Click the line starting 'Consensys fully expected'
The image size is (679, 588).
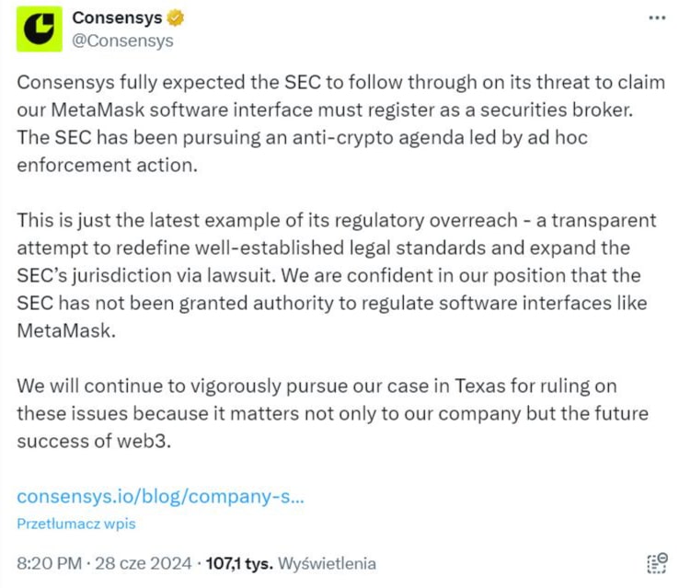click(x=339, y=82)
